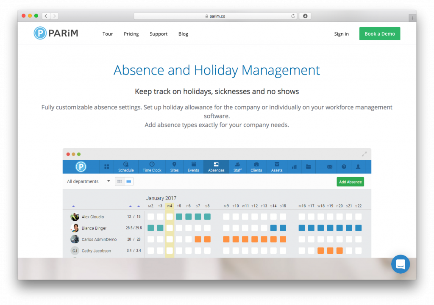Click the Book a Demo button

pyautogui.click(x=379, y=34)
